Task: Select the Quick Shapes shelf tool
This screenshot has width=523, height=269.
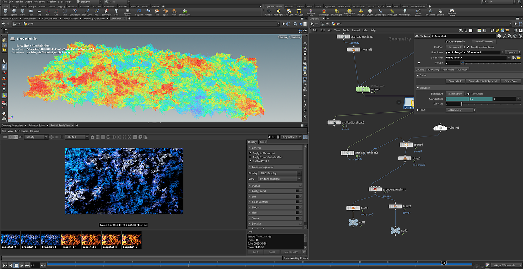Action: [184, 12]
